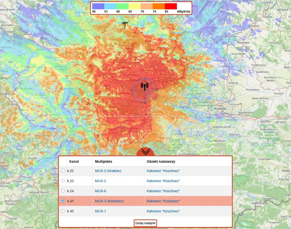This screenshot has width=291, height=229.
Task: Select the k.43 radio button
Action: pos(63,211)
